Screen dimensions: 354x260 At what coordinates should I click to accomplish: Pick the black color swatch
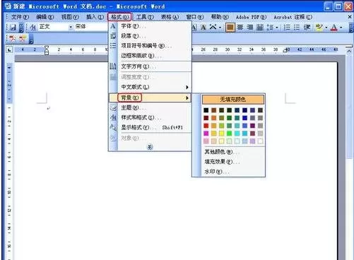pyautogui.click(x=206, y=110)
